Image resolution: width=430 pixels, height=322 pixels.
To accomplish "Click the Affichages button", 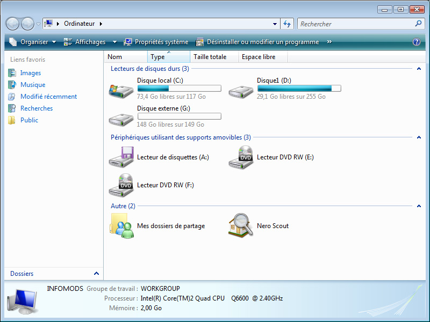I will pyautogui.click(x=84, y=42).
